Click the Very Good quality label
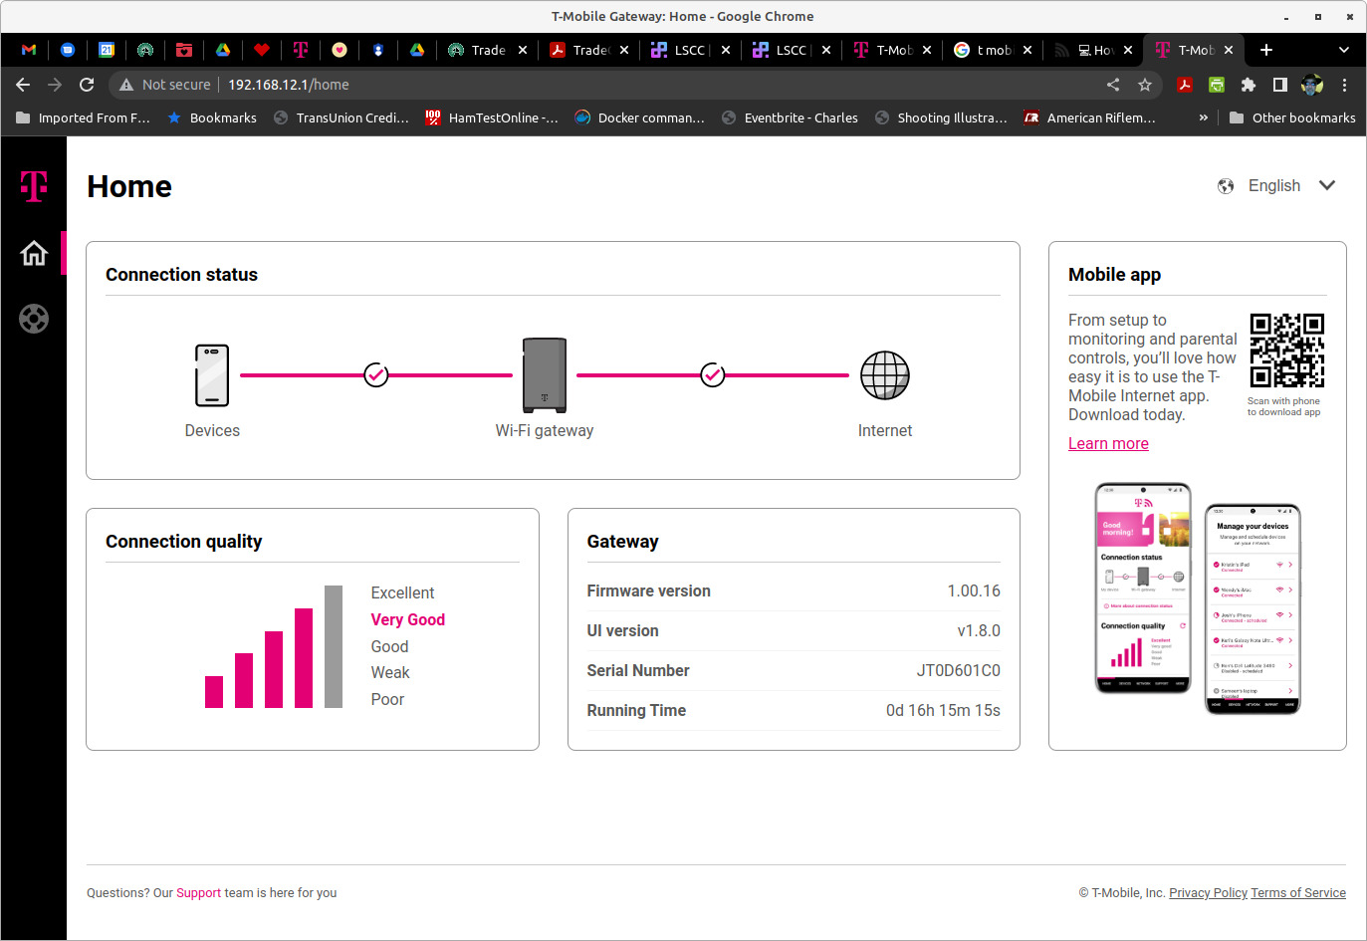Viewport: 1367px width, 941px height. pyautogui.click(x=407, y=619)
